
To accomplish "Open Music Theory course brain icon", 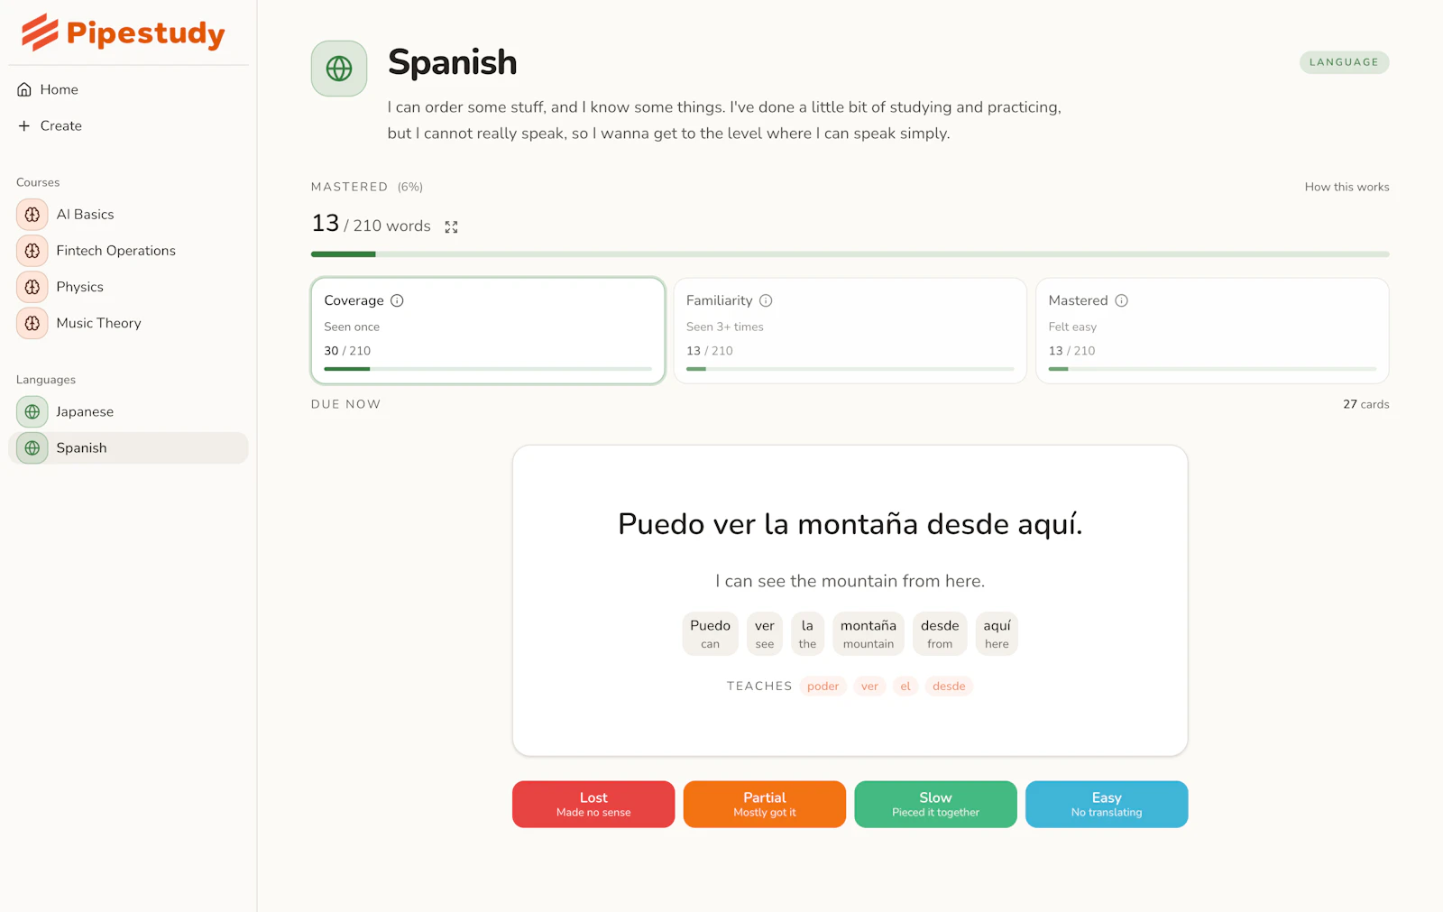I will tap(32, 323).
